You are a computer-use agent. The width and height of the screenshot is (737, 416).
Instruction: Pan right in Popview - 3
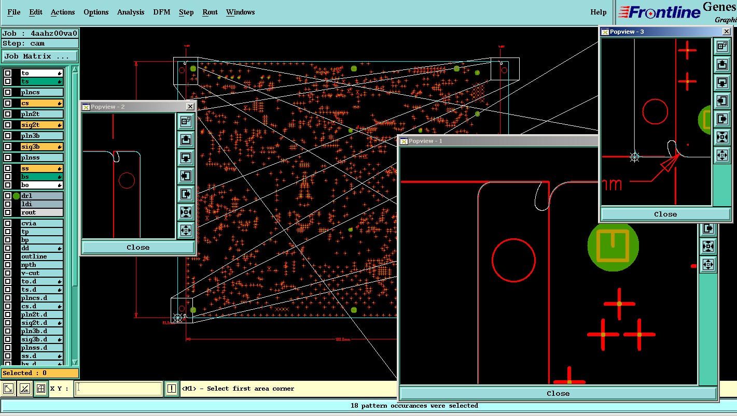click(722, 119)
